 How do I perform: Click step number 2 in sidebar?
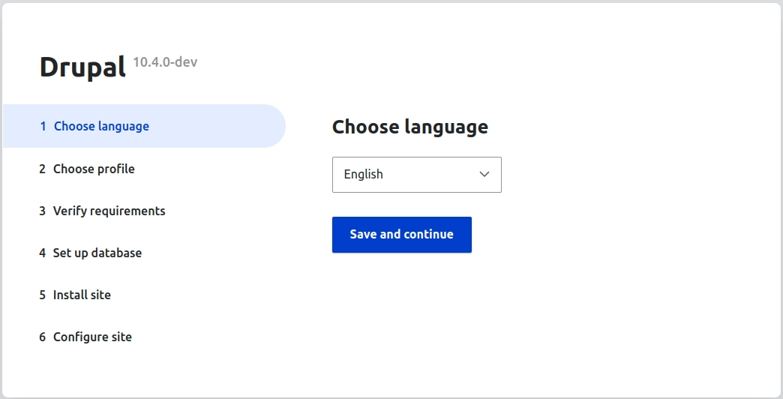point(43,169)
